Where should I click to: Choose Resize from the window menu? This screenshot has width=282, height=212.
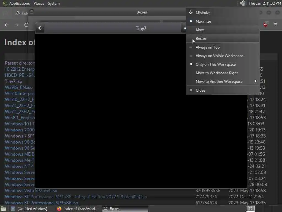[223, 38]
